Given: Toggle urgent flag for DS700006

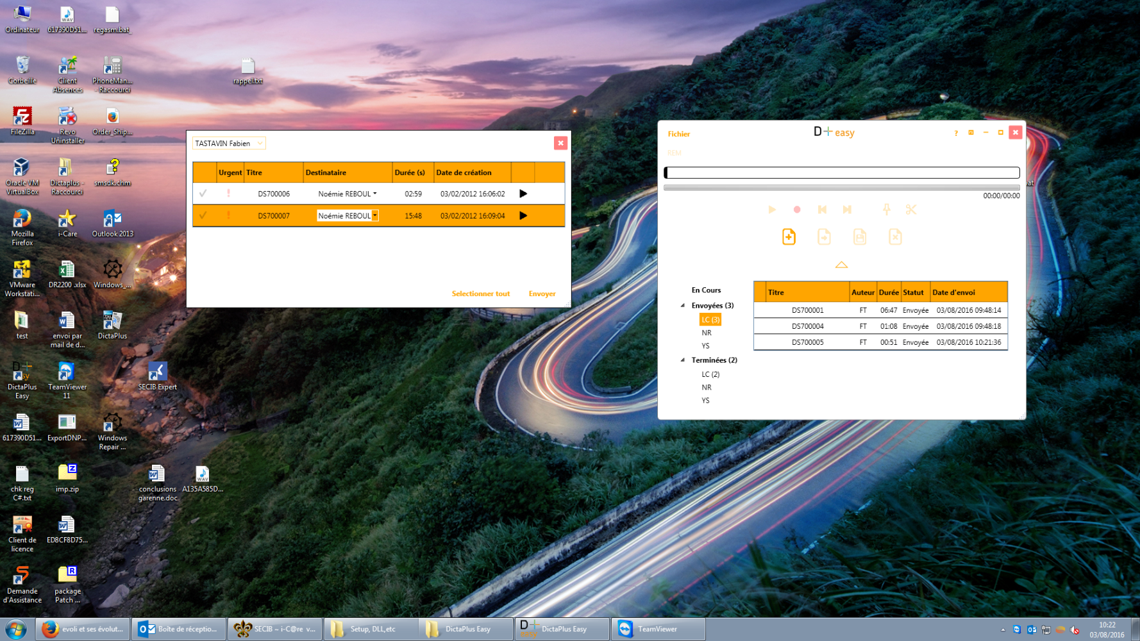Looking at the screenshot, I should pyautogui.click(x=229, y=194).
